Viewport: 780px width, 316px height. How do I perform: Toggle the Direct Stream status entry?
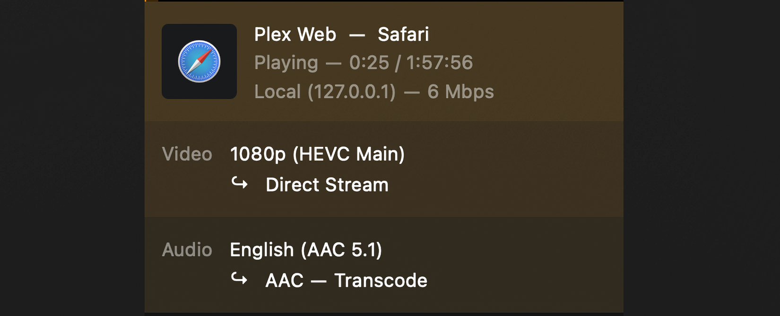pos(327,184)
